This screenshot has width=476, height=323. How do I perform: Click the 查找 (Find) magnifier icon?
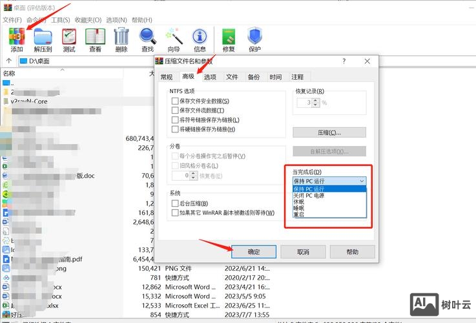pos(147,40)
